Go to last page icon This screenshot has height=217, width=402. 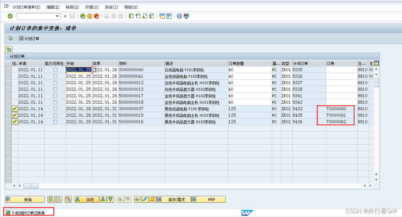pyautogui.click(x=152, y=16)
